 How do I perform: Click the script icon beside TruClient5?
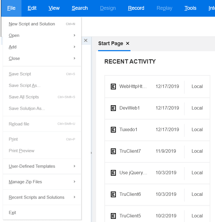click(x=113, y=216)
